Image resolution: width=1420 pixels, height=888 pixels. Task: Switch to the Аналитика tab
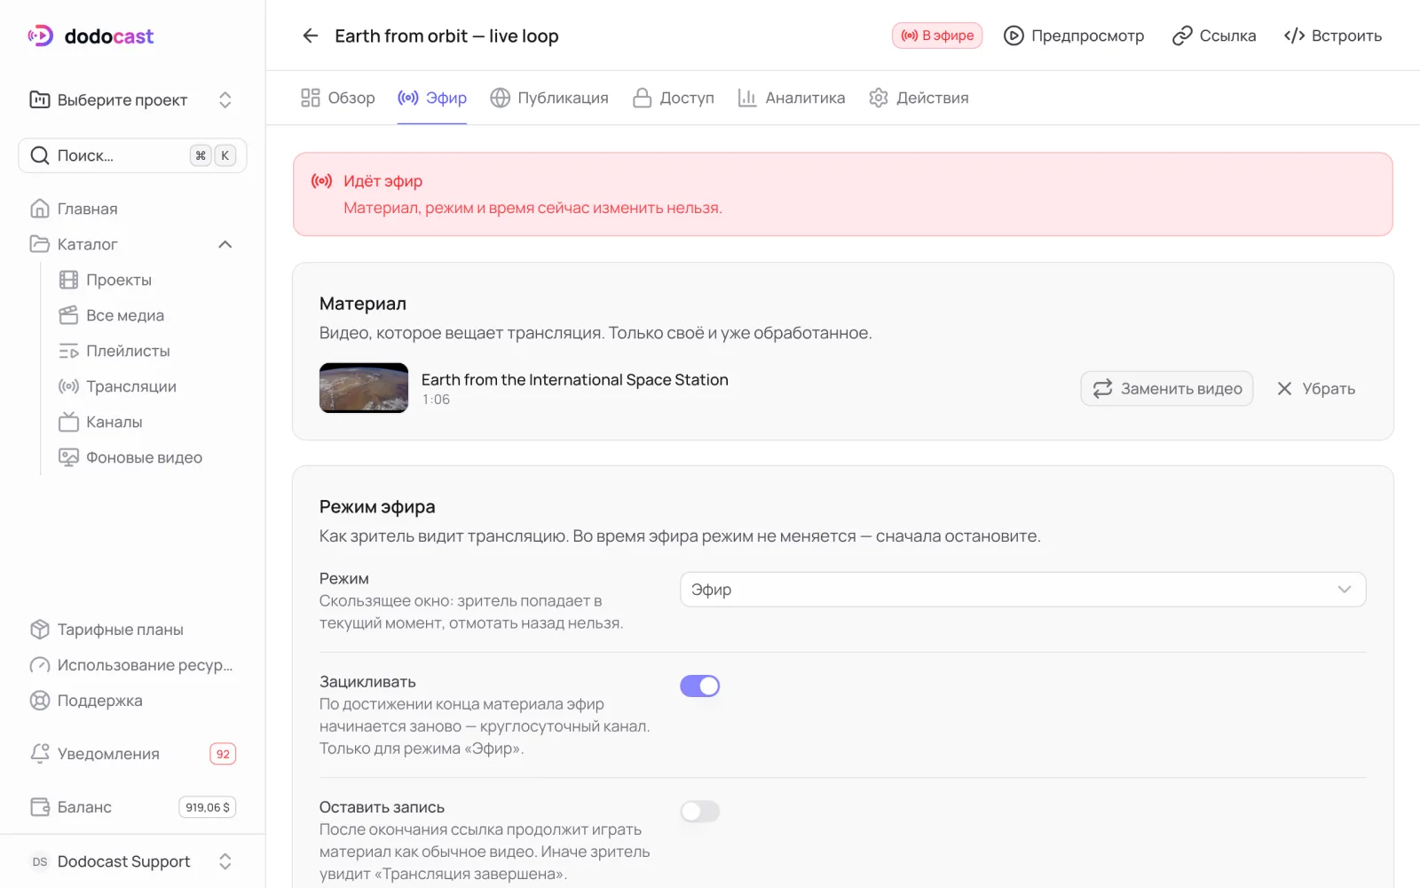click(x=792, y=98)
